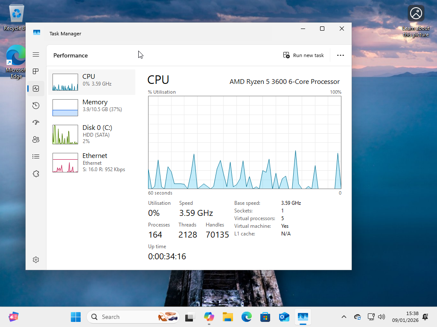The image size is (437, 327).
Task: Click the Memory mini graph thumbnail
Action: 65,108
